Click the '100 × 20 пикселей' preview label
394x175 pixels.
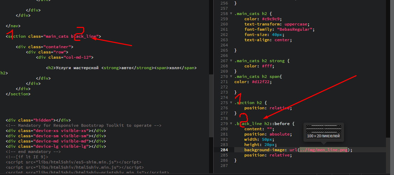tap(324, 136)
